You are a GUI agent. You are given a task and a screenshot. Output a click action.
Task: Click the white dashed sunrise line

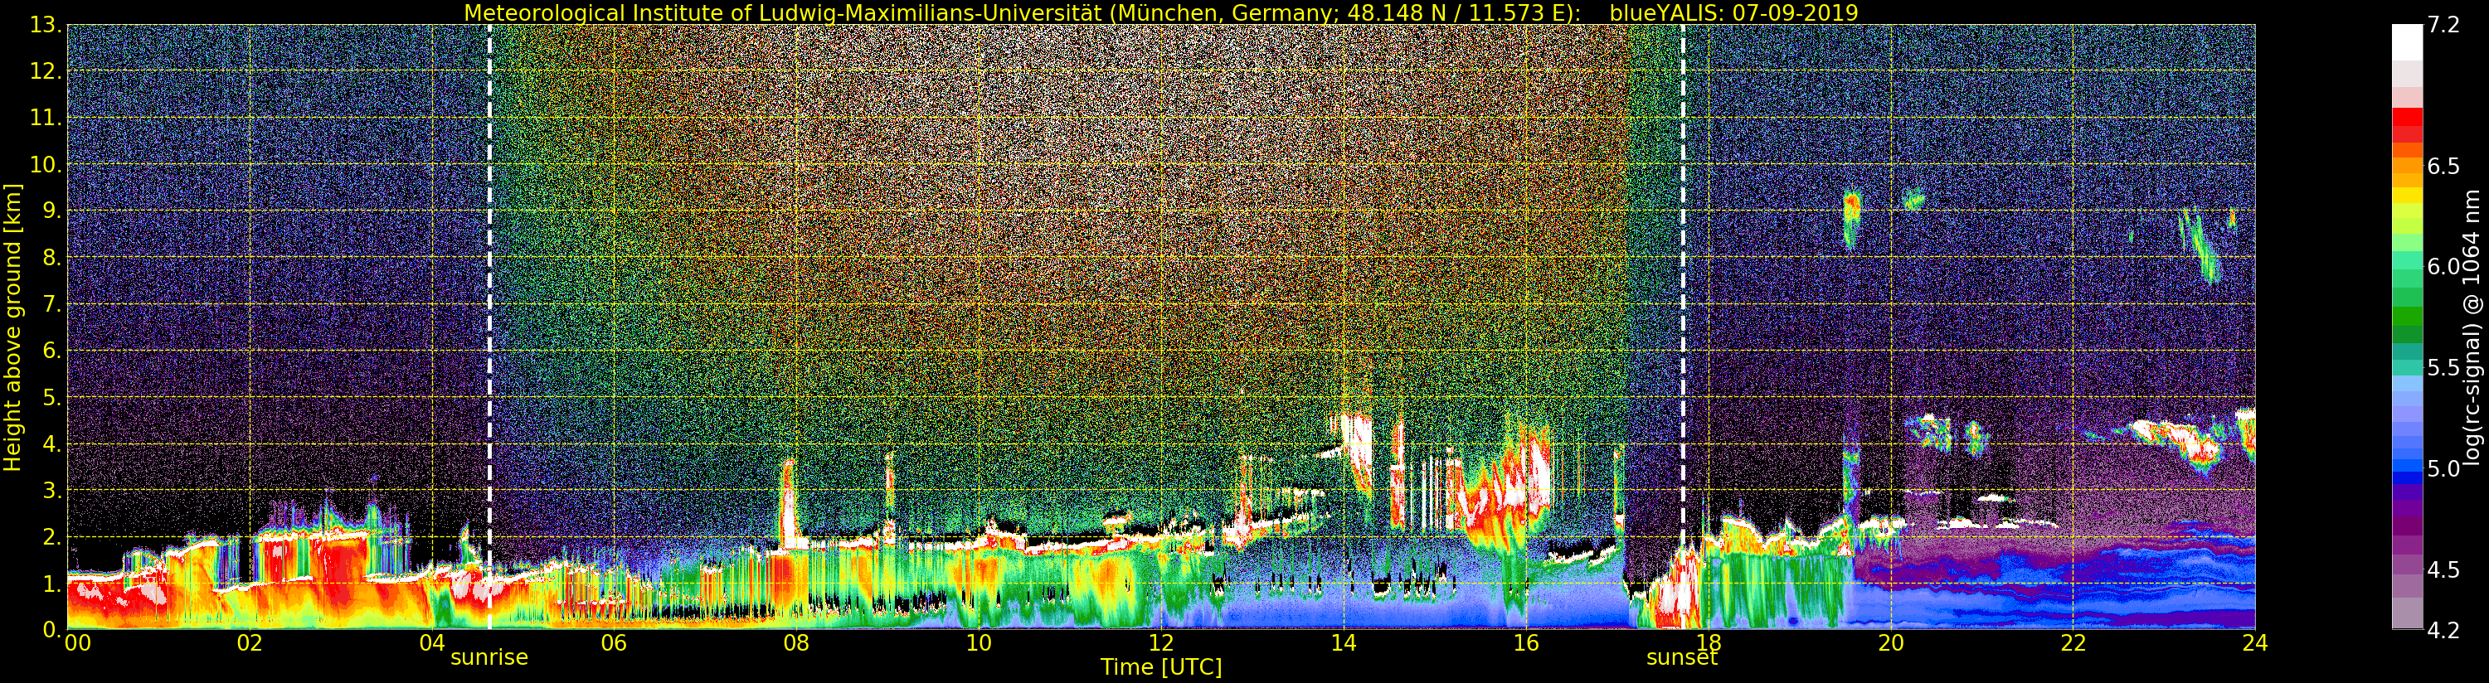(x=490, y=327)
